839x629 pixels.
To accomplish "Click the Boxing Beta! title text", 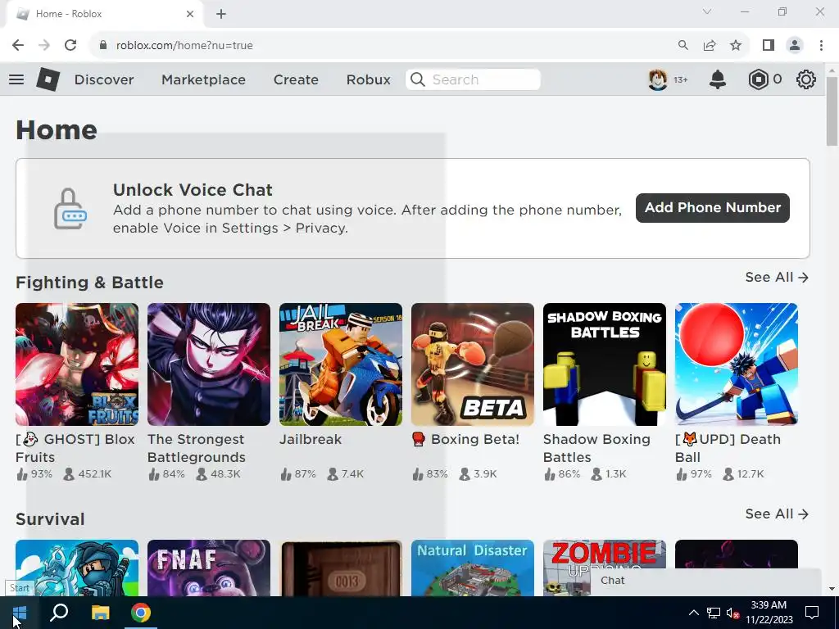I will (465, 439).
